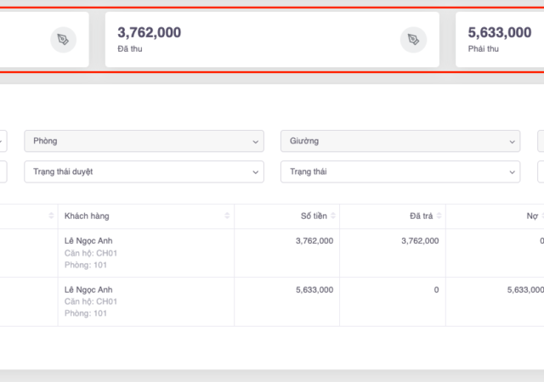Click Lê Ngọc Anh in the first row
Image resolution: width=544 pixels, height=382 pixels.
[88, 241]
